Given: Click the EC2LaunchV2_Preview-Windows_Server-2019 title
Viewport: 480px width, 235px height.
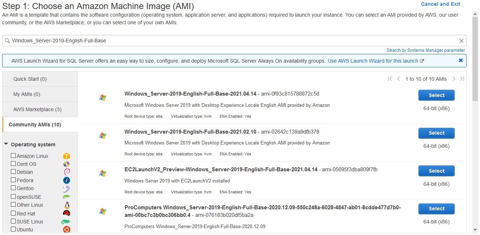Looking at the screenshot, I should click(x=221, y=169).
